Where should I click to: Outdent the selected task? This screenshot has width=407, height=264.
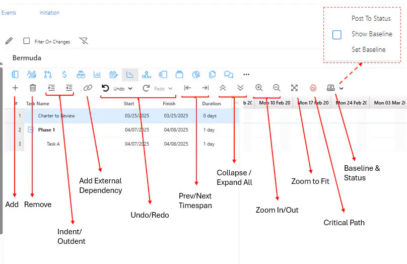69,88
